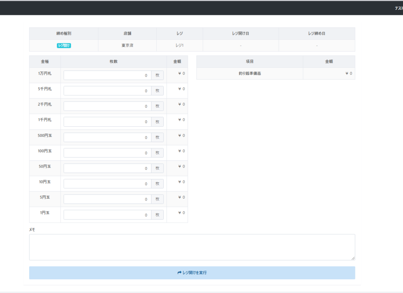Click the 5千円札 row label
The image size is (403, 293).
[45, 89]
